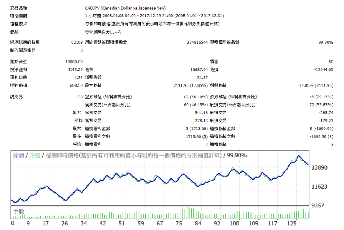Click the 130 total trades value

80,97
